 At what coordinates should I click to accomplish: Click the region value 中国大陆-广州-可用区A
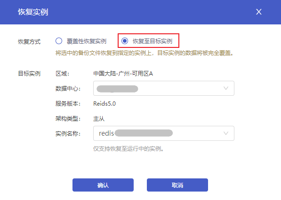pos(123,73)
